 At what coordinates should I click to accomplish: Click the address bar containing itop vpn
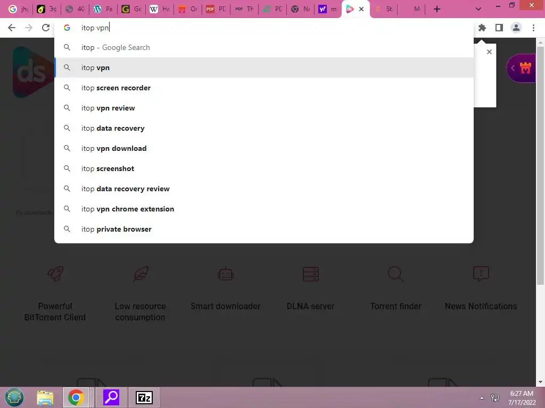click(x=264, y=28)
